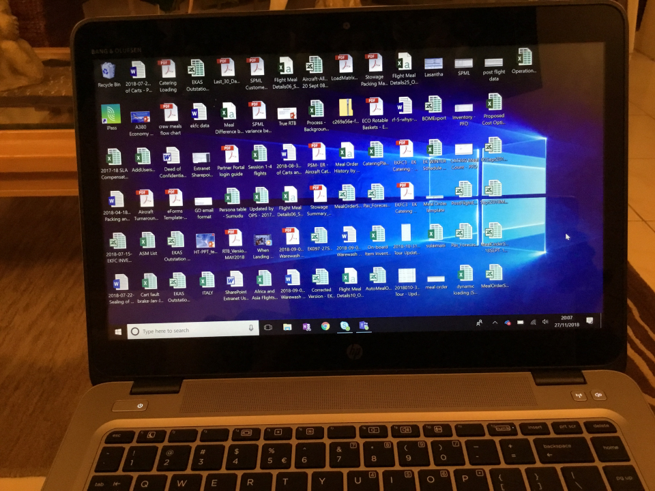Viewport: 655px width, 491px height.
Task: Open Microsoft Teams from the taskbar
Action: point(364,325)
